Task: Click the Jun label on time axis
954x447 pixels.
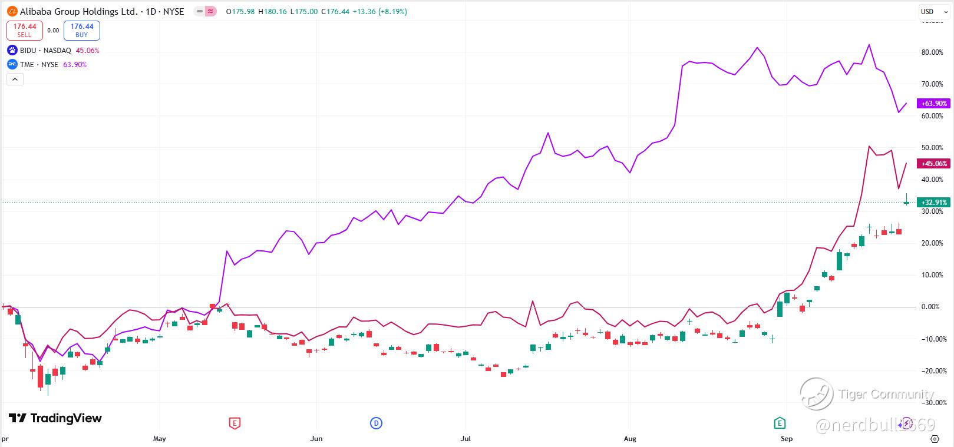Action: coord(316,439)
